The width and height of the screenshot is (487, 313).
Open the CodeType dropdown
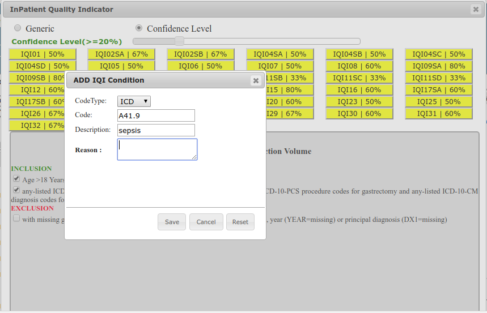(134, 101)
